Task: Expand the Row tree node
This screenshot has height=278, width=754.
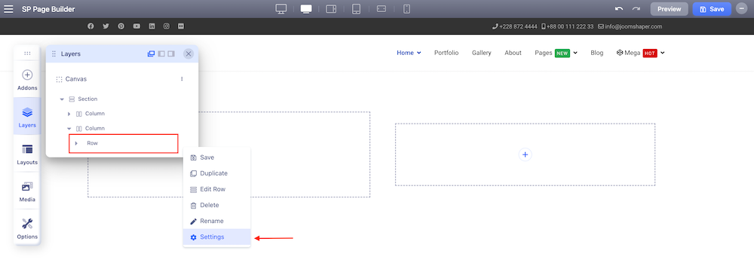Action: (x=76, y=143)
